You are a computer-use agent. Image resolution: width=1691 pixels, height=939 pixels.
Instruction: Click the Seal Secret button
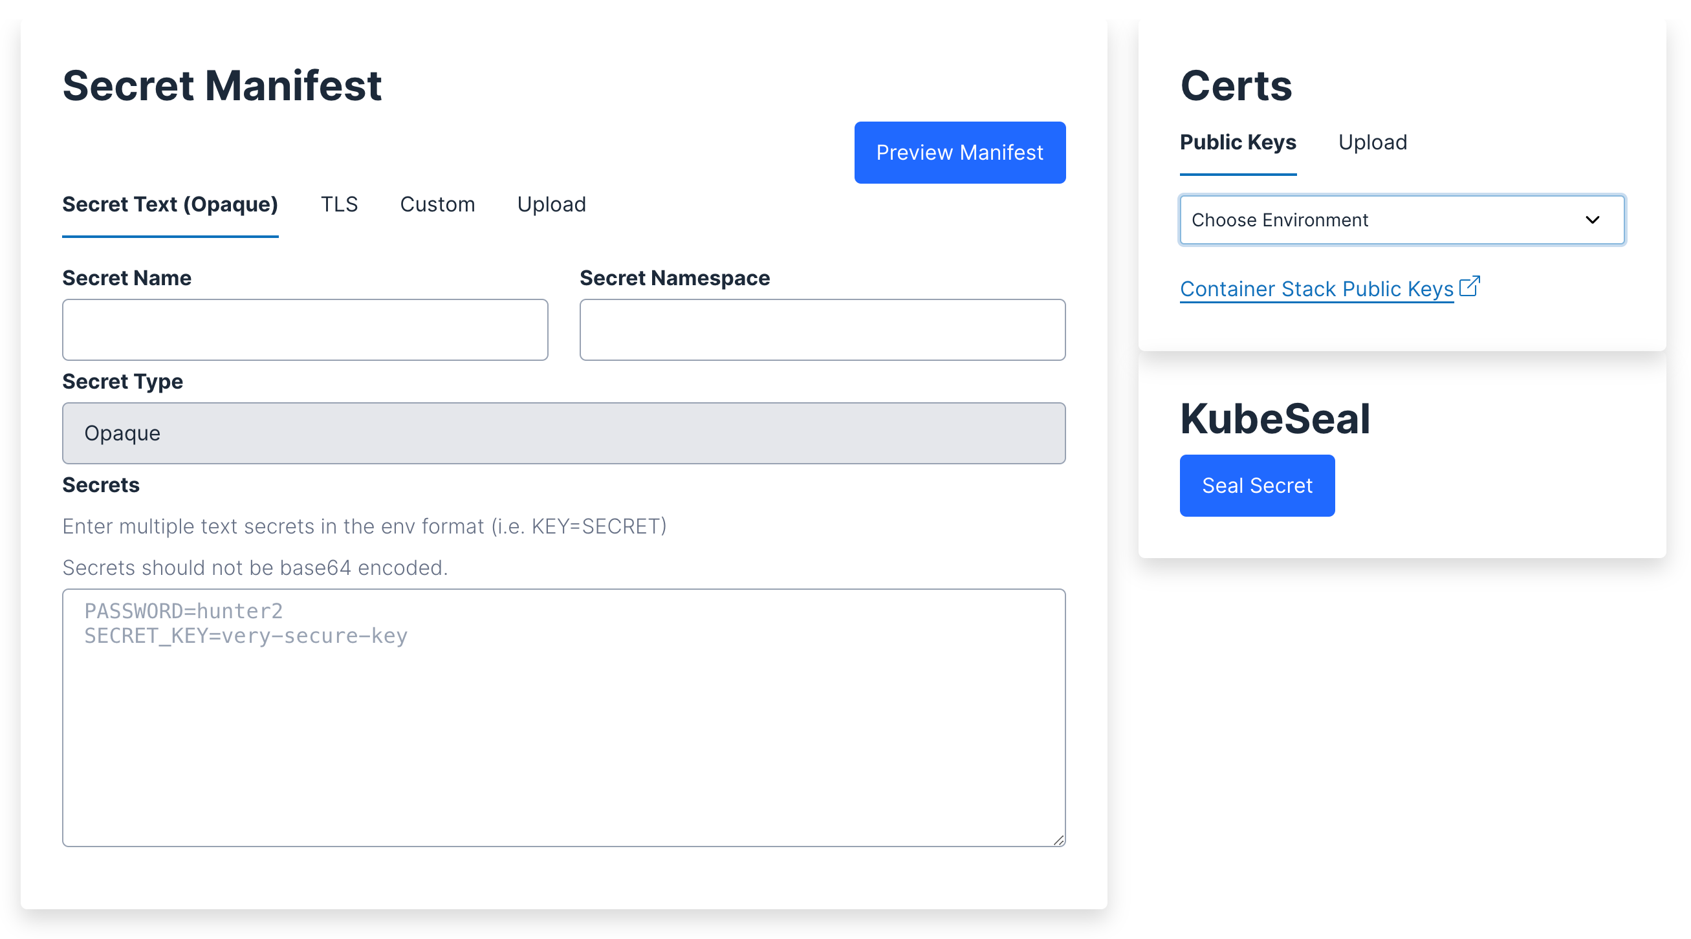coord(1257,485)
